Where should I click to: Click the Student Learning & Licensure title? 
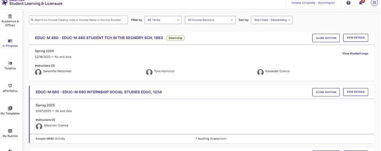[36, 3]
